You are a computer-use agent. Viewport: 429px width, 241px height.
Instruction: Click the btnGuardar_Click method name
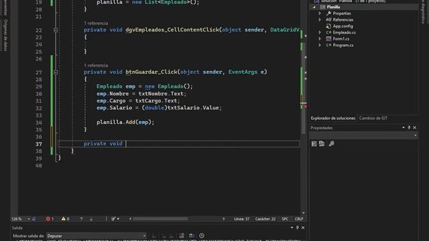(151, 72)
